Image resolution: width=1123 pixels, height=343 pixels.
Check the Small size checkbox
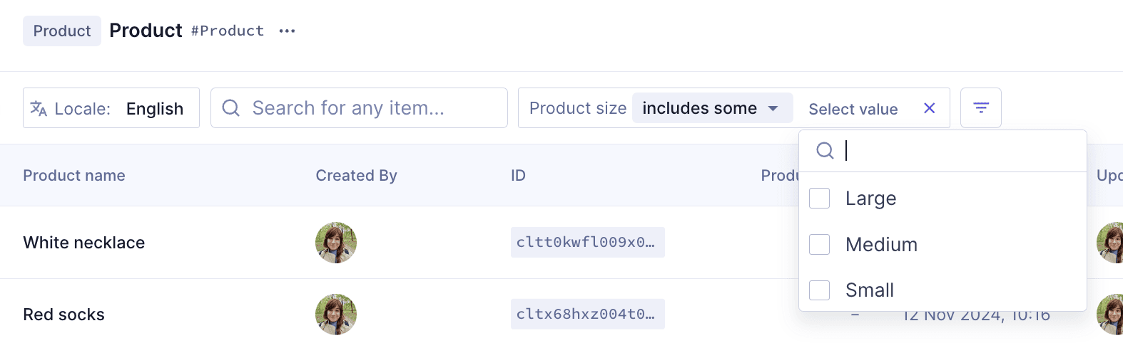point(820,290)
